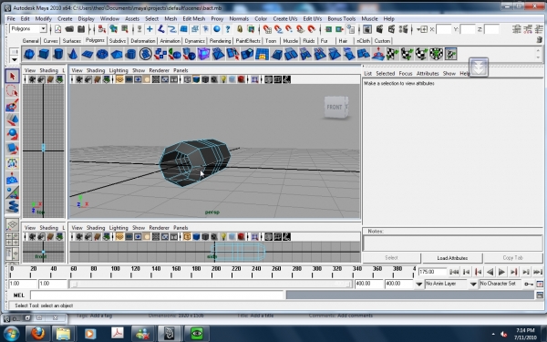Create a polygon cube from the shelf
547x342 pixels.
tap(44, 54)
